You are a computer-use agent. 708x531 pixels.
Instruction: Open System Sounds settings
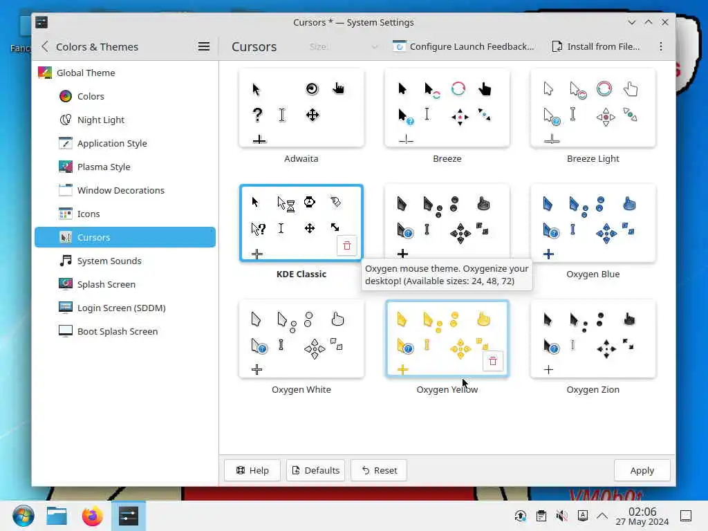(125, 261)
